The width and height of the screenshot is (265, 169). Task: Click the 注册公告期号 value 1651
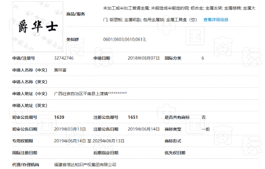pos(133,117)
